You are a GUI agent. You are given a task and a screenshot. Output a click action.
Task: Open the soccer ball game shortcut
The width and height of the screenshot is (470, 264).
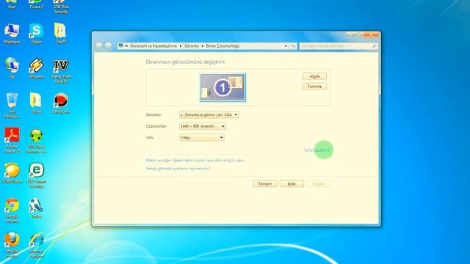point(36,208)
